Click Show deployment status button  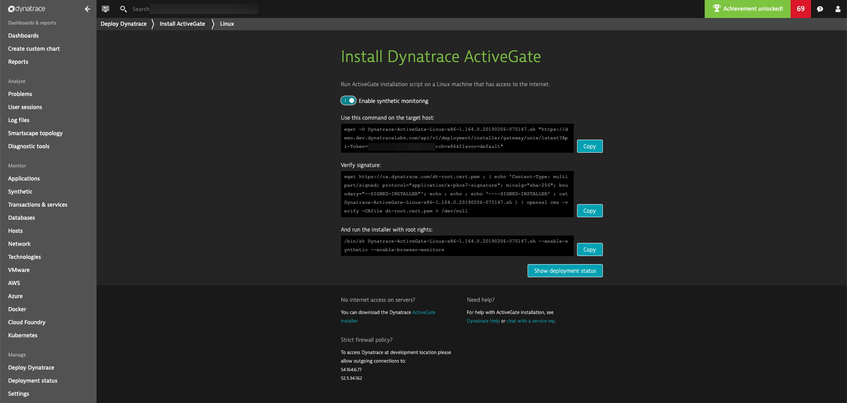[x=565, y=271]
